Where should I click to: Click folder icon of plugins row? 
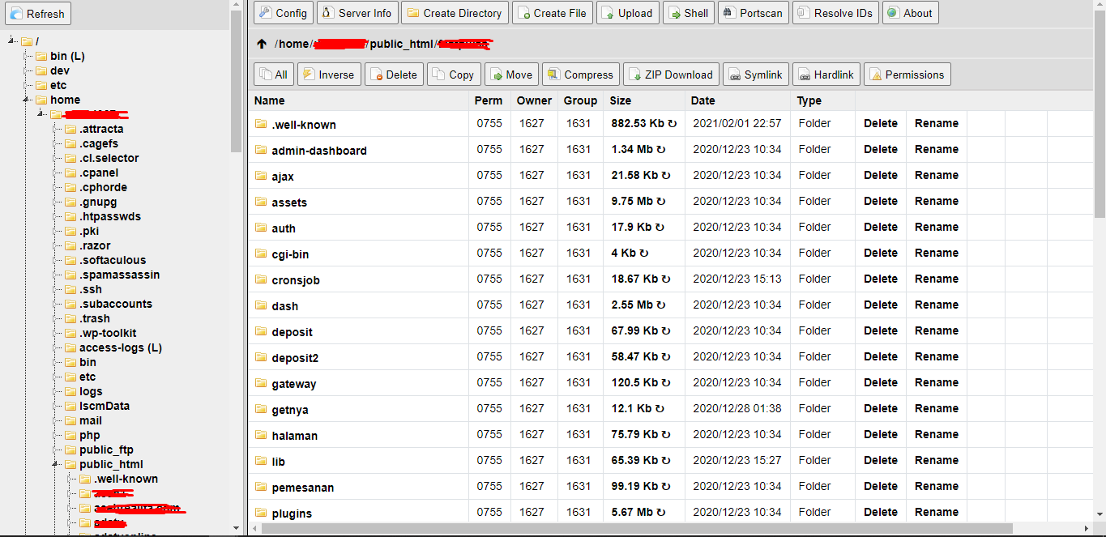click(x=261, y=513)
